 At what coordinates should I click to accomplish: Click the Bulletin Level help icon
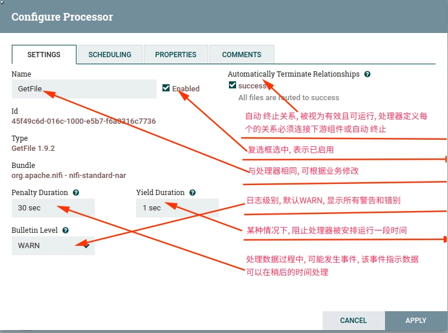[x=65, y=230]
